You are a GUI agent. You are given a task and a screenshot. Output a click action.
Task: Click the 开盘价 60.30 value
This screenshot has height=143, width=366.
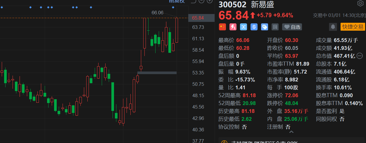click(x=292, y=40)
